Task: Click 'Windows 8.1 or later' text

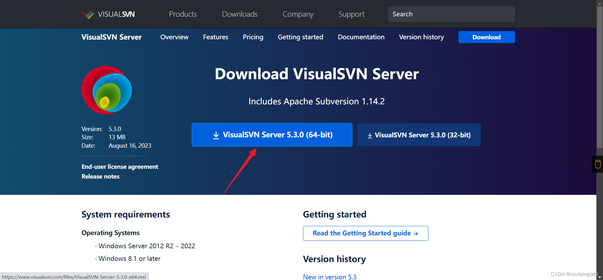Action: pos(130,259)
